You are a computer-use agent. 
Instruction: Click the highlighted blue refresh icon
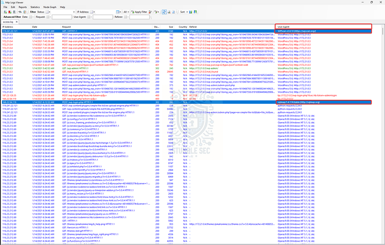(164, 12)
